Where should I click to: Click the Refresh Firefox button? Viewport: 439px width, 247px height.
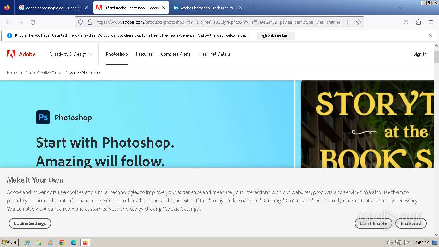point(275,36)
